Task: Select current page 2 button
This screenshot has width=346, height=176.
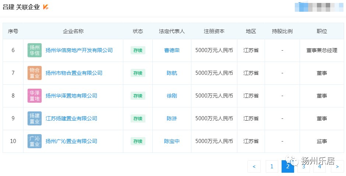Action: (x=288, y=166)
